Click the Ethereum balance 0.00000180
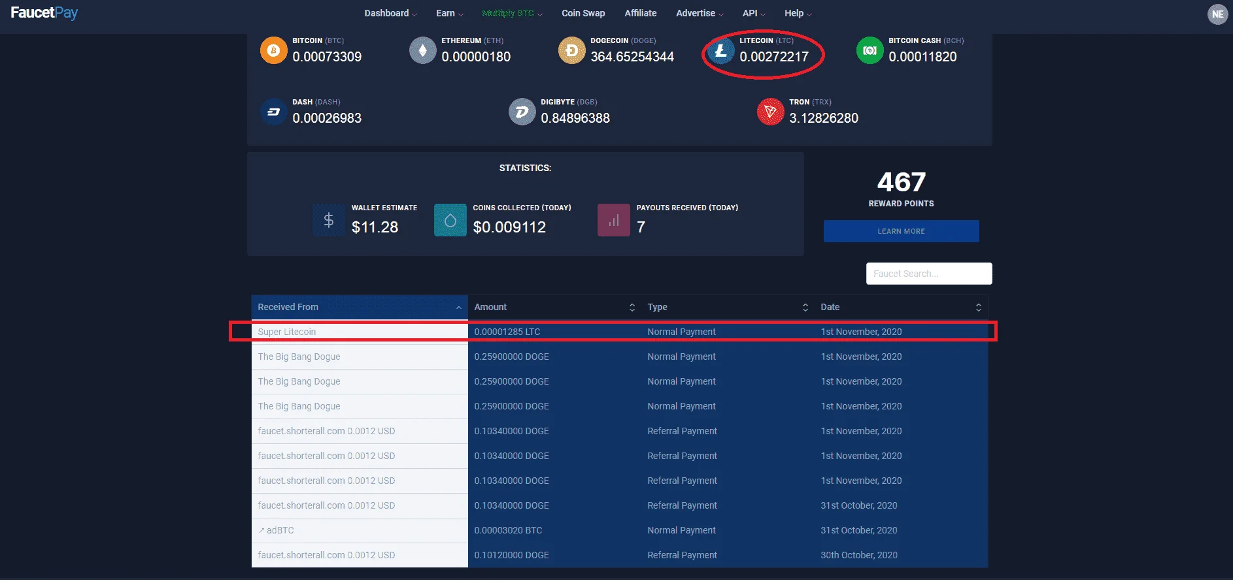Viewport: 1233px width, 587px height. point(476,57)
